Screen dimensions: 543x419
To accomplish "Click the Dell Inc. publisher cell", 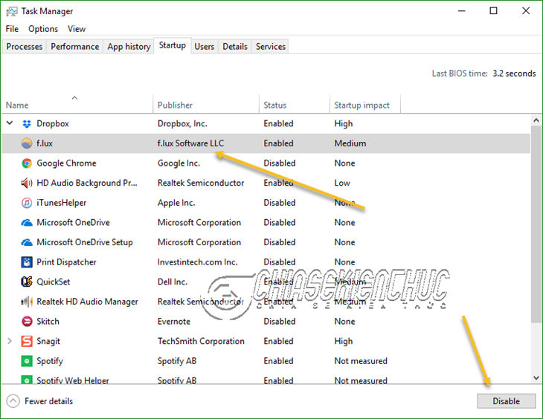I will [x=173, y=282].
